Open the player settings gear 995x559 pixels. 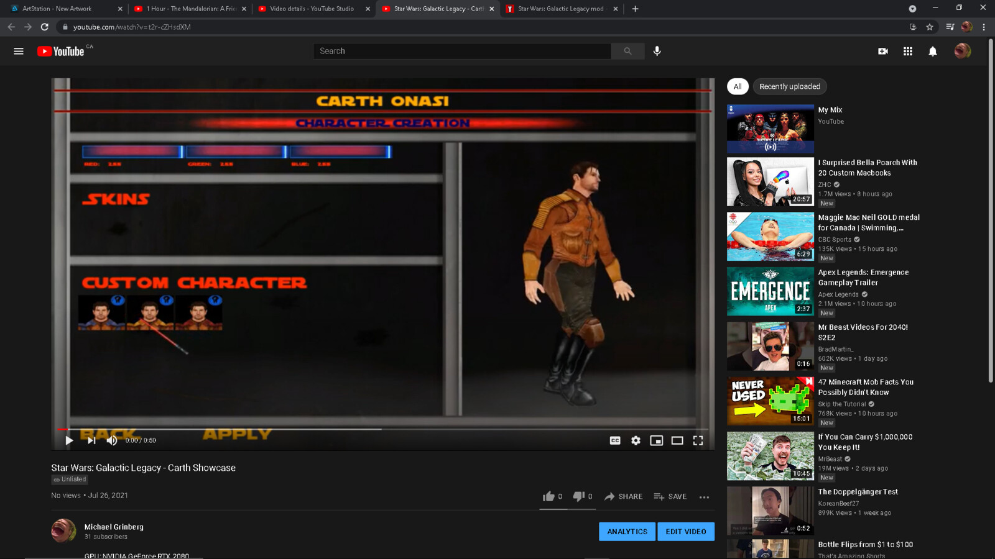pyautogui.click(x=636, y=440)
